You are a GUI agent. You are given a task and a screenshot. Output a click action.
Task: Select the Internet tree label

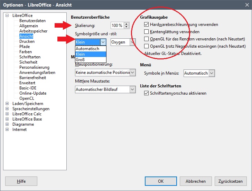click(19, 130)
